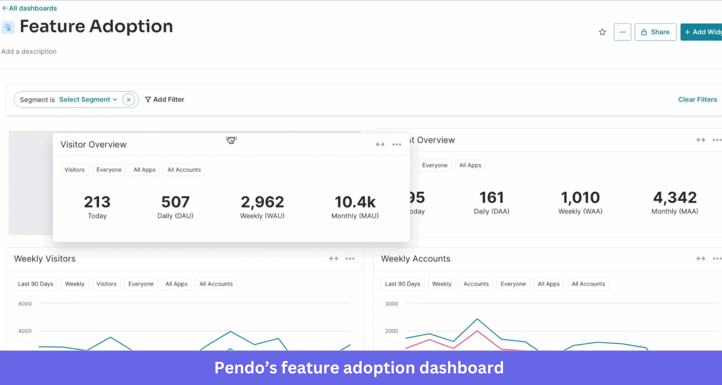
Task: Click the 4,342 Monthly (MAA) metric
Action: click(675, 203)
